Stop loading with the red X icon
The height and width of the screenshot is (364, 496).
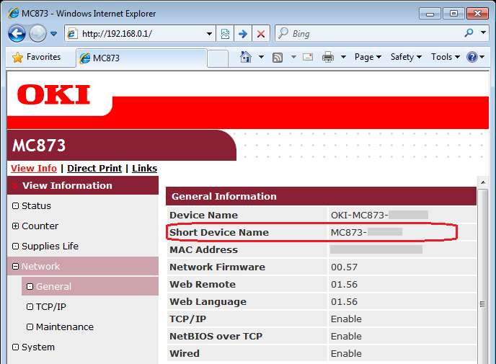click(261, 34)
